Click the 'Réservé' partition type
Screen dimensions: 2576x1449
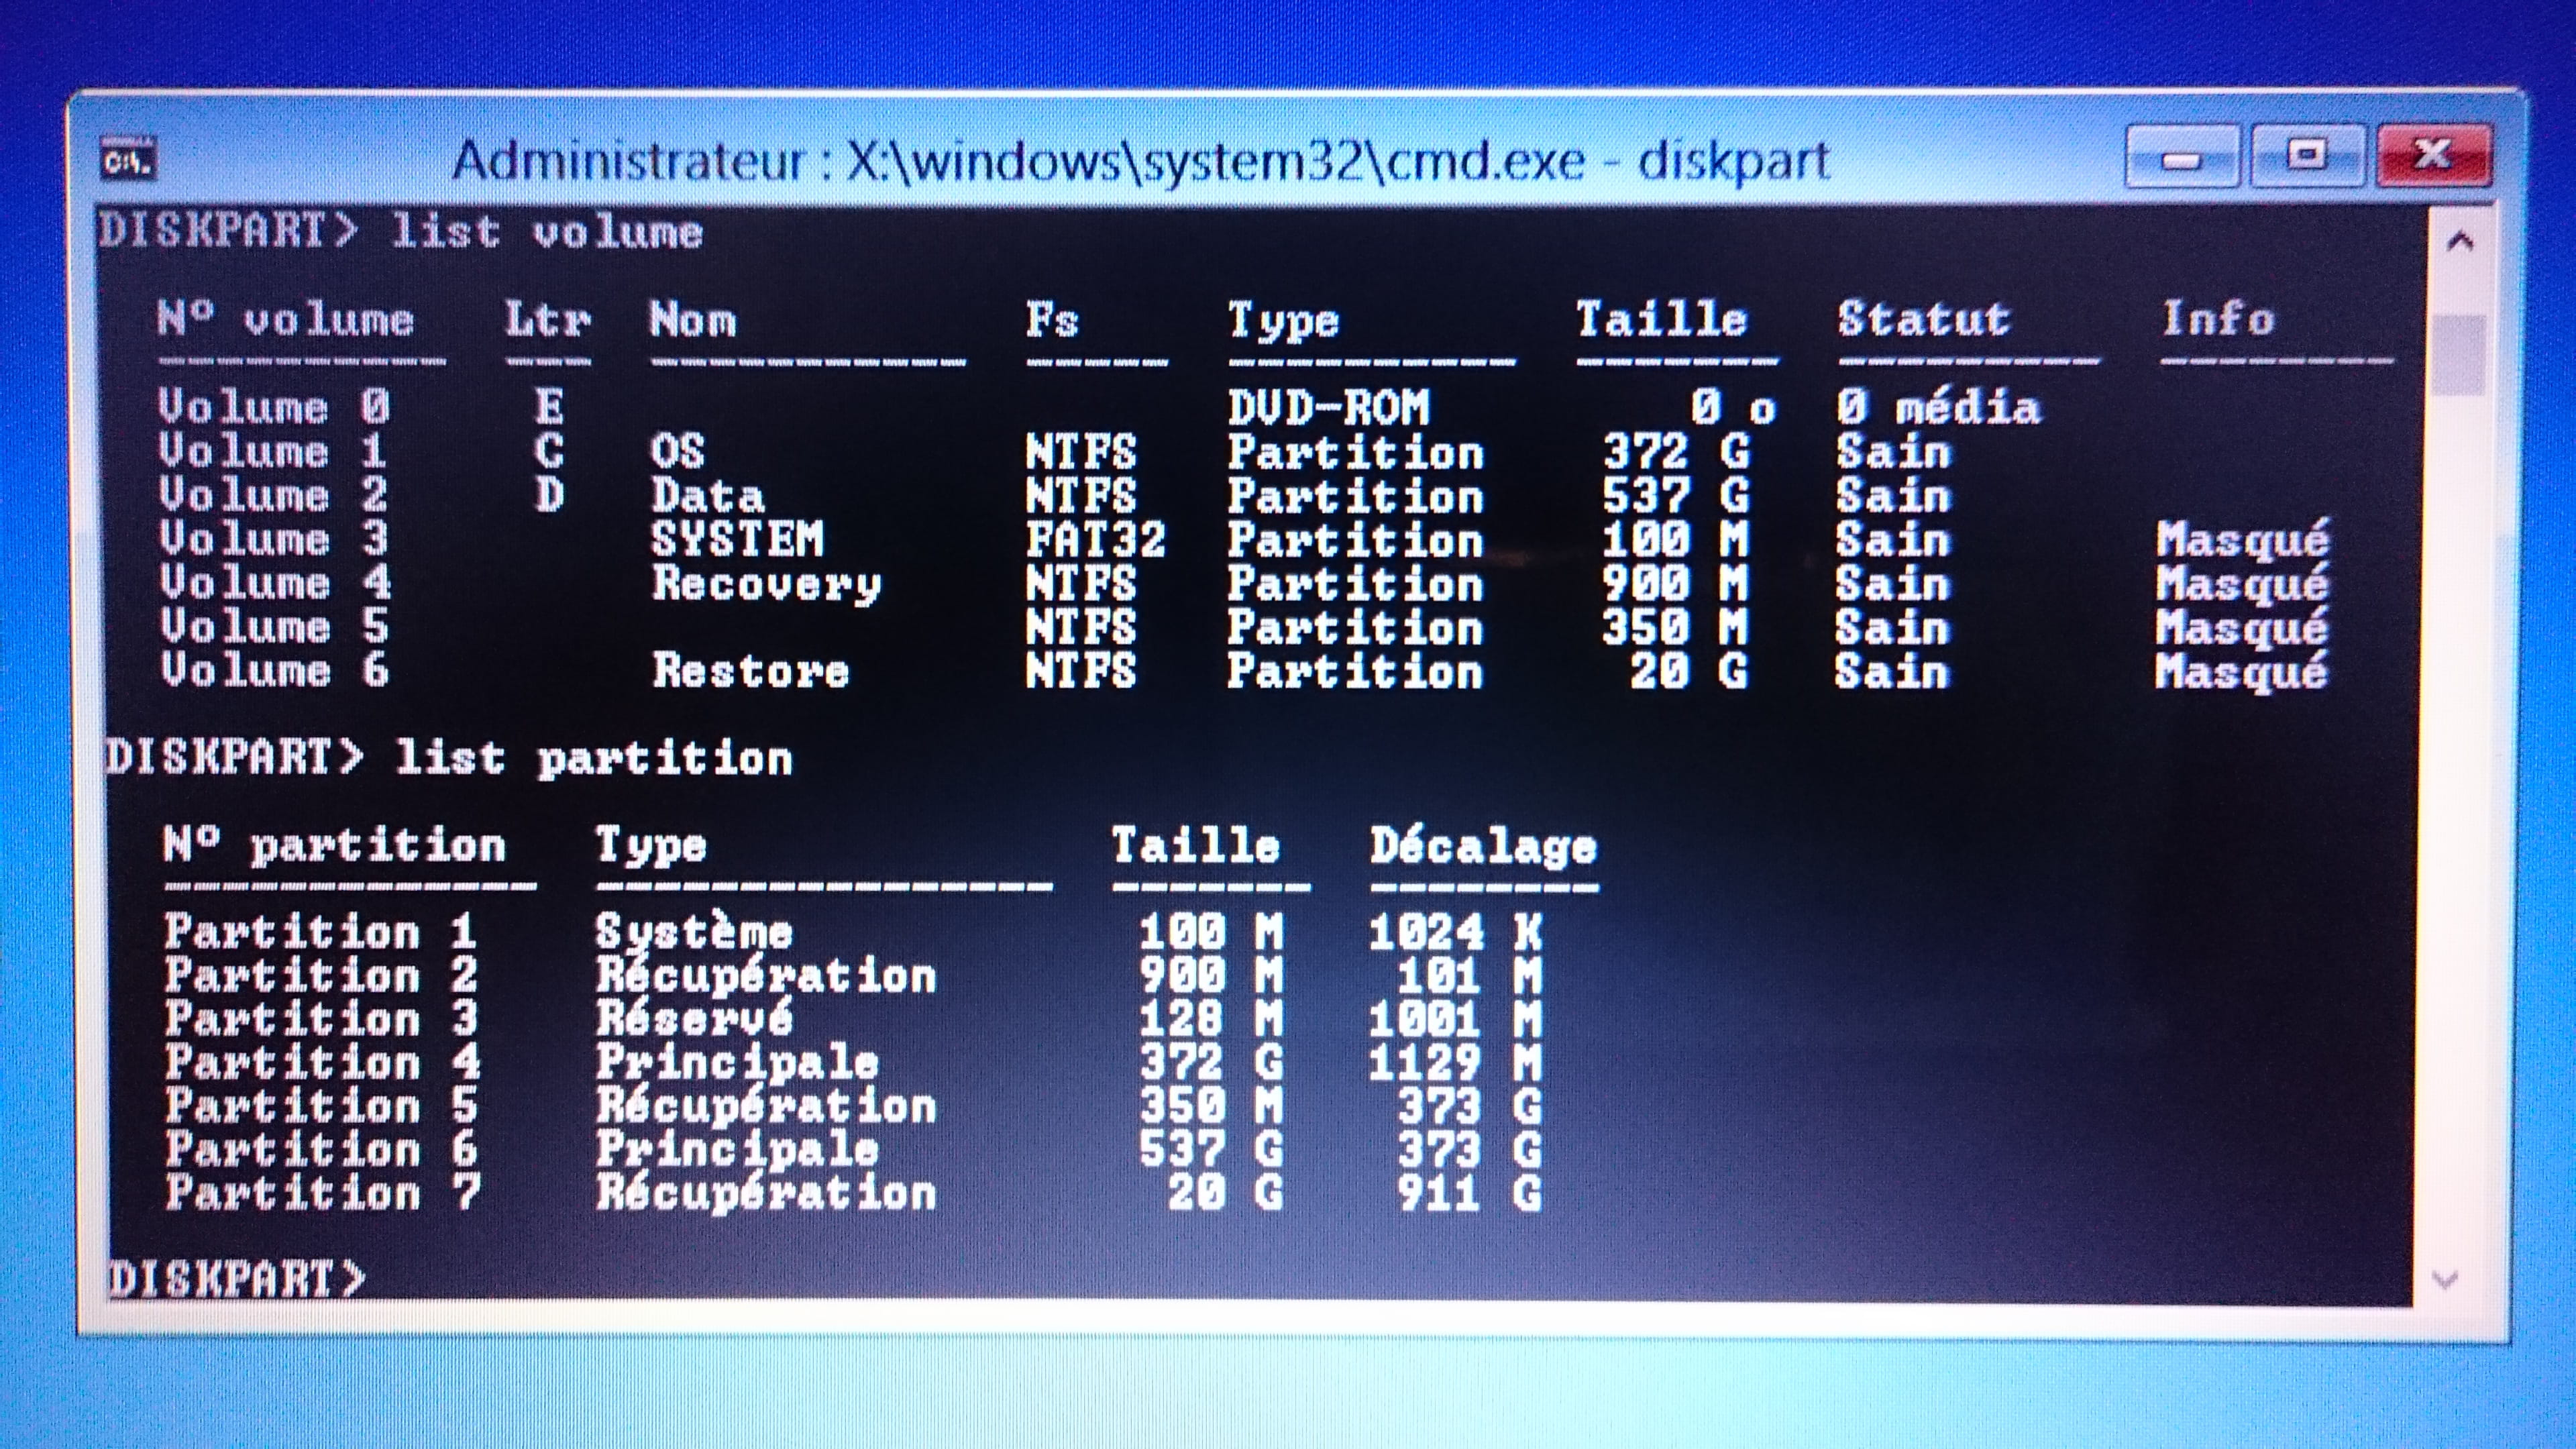pos(695,1018)
